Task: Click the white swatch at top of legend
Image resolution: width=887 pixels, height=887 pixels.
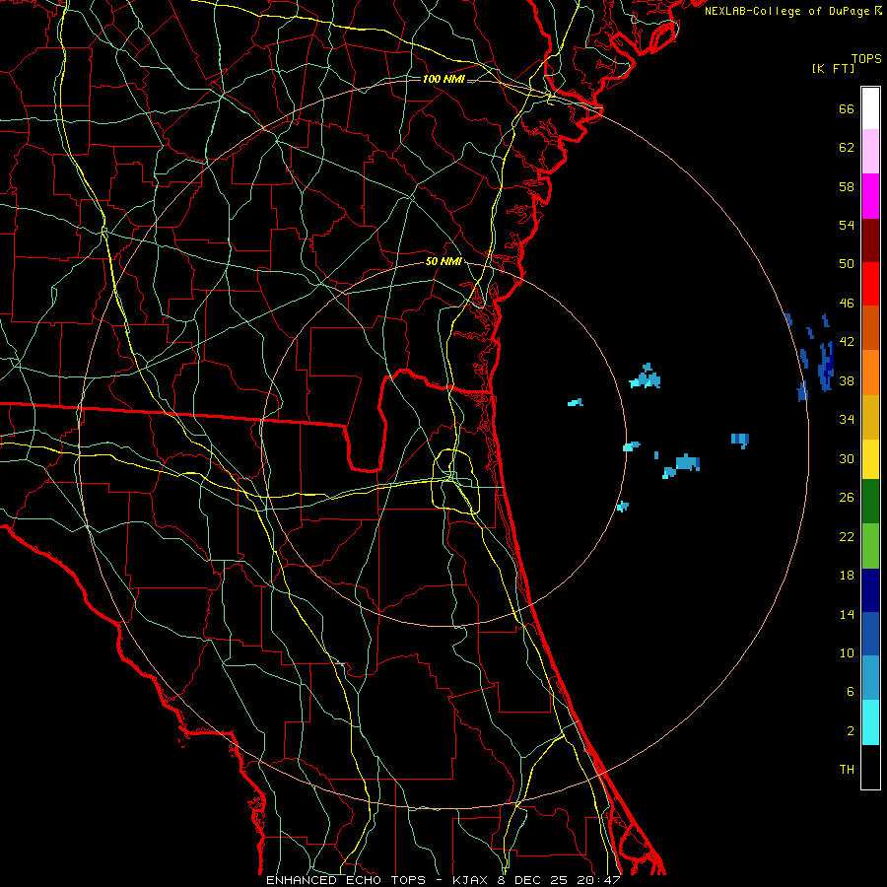Action: pos(870,108)
